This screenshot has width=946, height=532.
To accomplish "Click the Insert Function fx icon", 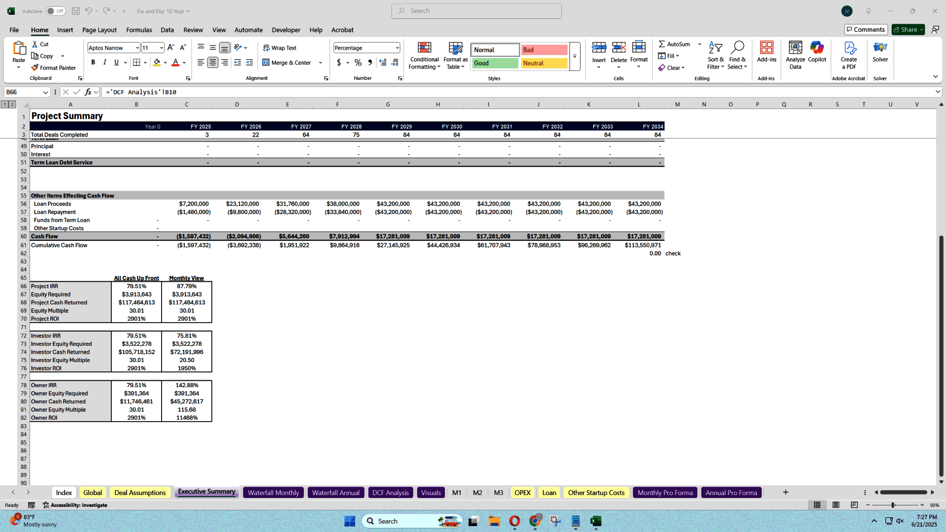I will (88, 92).
